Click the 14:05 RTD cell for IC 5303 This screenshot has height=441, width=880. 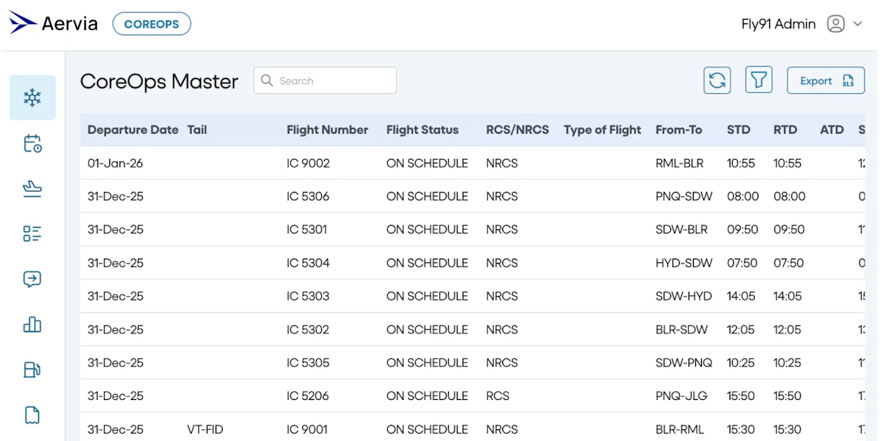(x=788, y=296)
